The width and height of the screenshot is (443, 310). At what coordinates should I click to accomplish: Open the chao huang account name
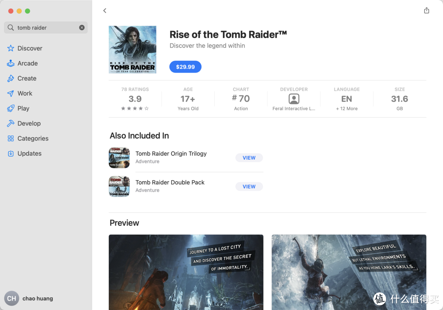(38, 299)
